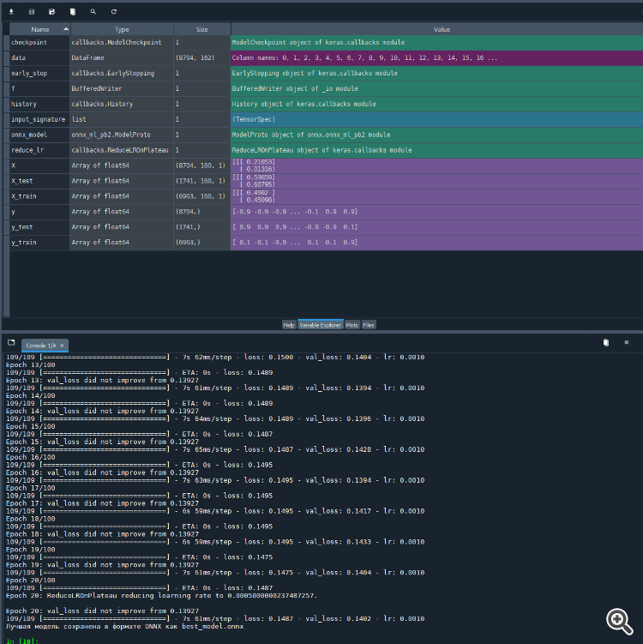Image resolution: width=643 pixels, height=644 pixels.
Task: Click the EarlyStopping object value cell
Action: 437,74
